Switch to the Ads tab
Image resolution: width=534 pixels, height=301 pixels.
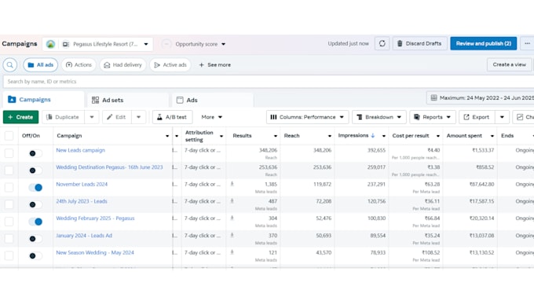pos(213,100)
